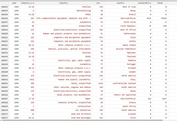Click the country column header

coord(120,3)
